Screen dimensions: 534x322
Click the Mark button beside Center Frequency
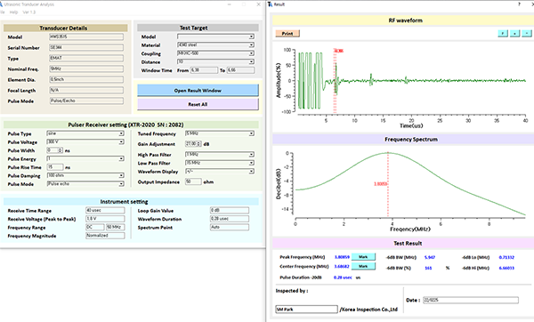point(363,266)
